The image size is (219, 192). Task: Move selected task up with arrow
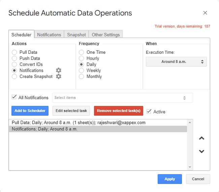(201, 138)
